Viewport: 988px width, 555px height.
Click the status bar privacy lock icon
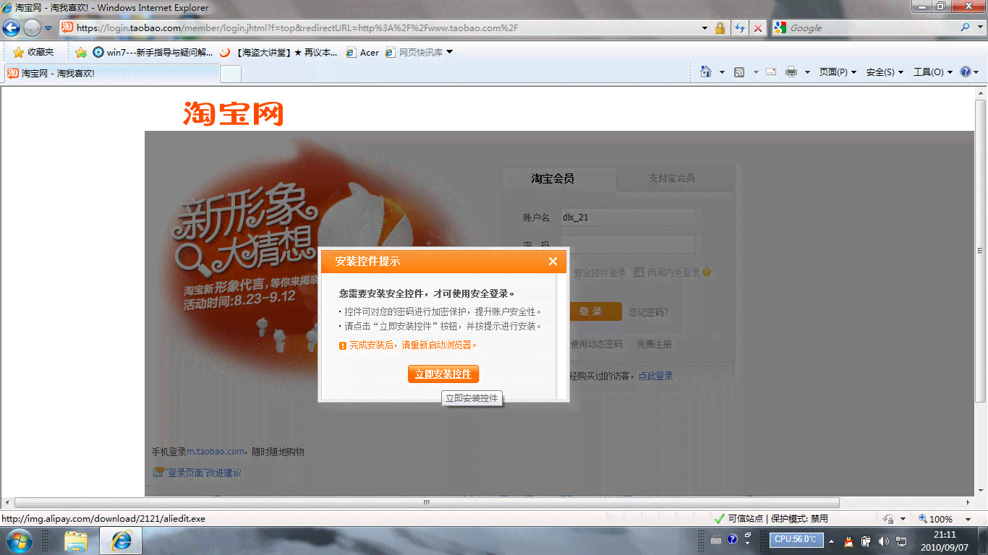(x=889, y=519)
